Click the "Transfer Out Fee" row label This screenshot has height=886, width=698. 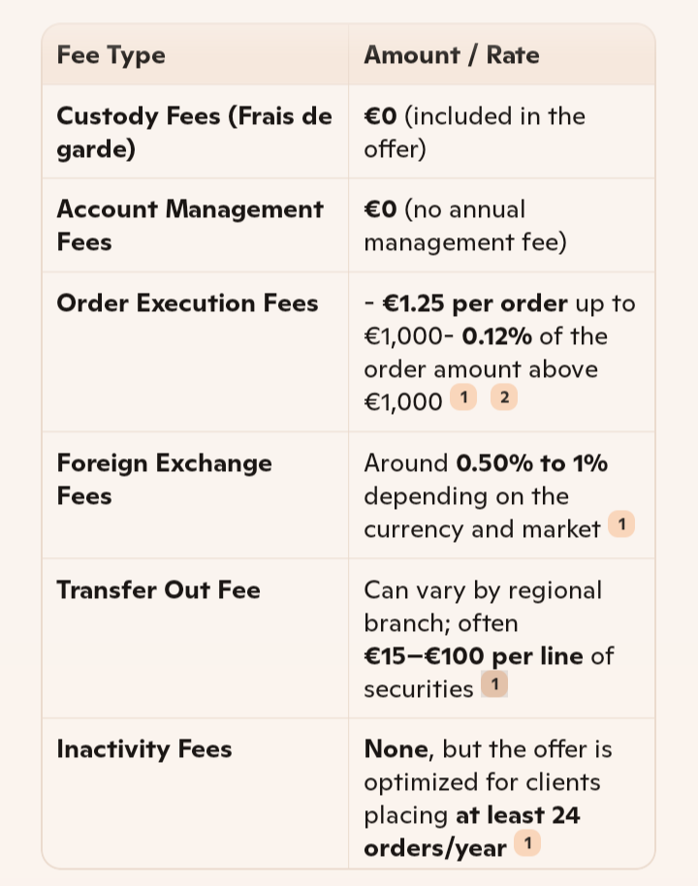click(x=158, y=590)
